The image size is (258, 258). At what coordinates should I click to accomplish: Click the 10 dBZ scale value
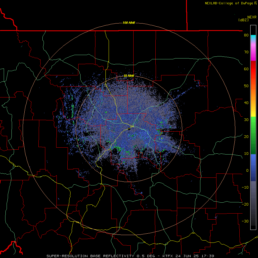(246, 154)
